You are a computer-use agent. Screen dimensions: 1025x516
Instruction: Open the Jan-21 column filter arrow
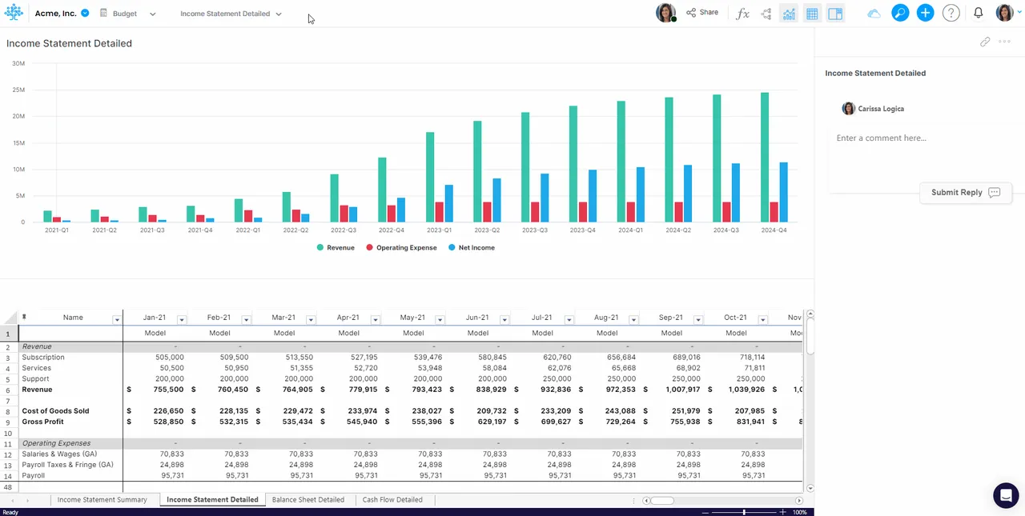[181, 319]
